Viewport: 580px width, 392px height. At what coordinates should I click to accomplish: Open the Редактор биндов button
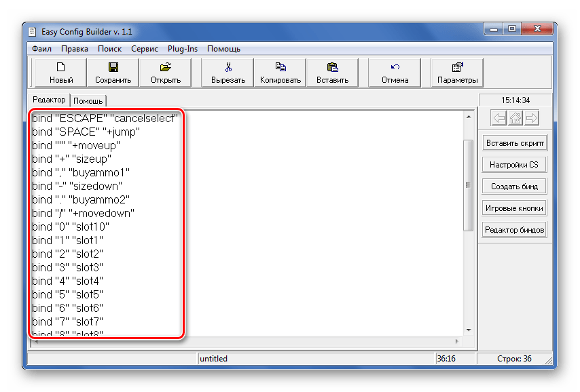click(x=514, y=230)
